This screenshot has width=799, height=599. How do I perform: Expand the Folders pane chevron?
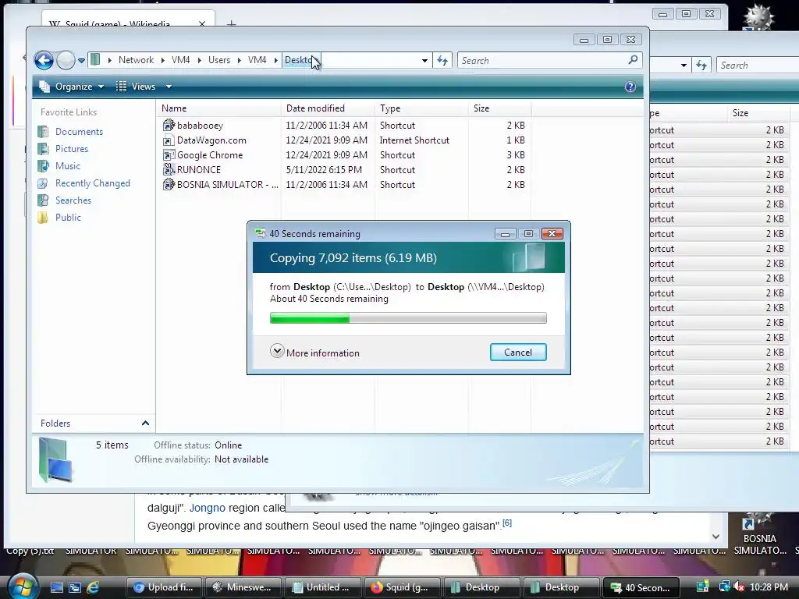145,424
